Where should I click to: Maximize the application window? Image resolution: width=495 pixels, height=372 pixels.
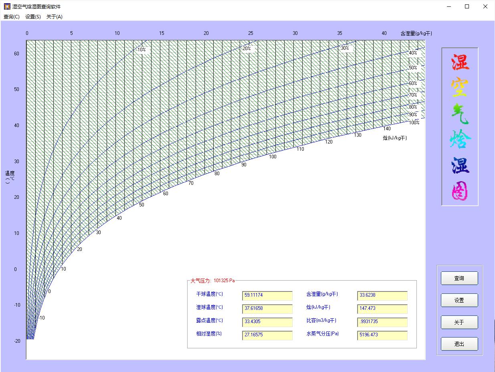click(x=467, y=6)
